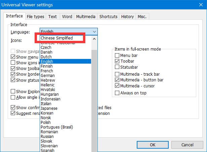Select Hrvatski in the language list

point(66,89)
